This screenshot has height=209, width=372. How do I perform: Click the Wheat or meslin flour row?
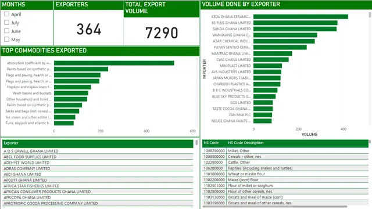[285, 174]
